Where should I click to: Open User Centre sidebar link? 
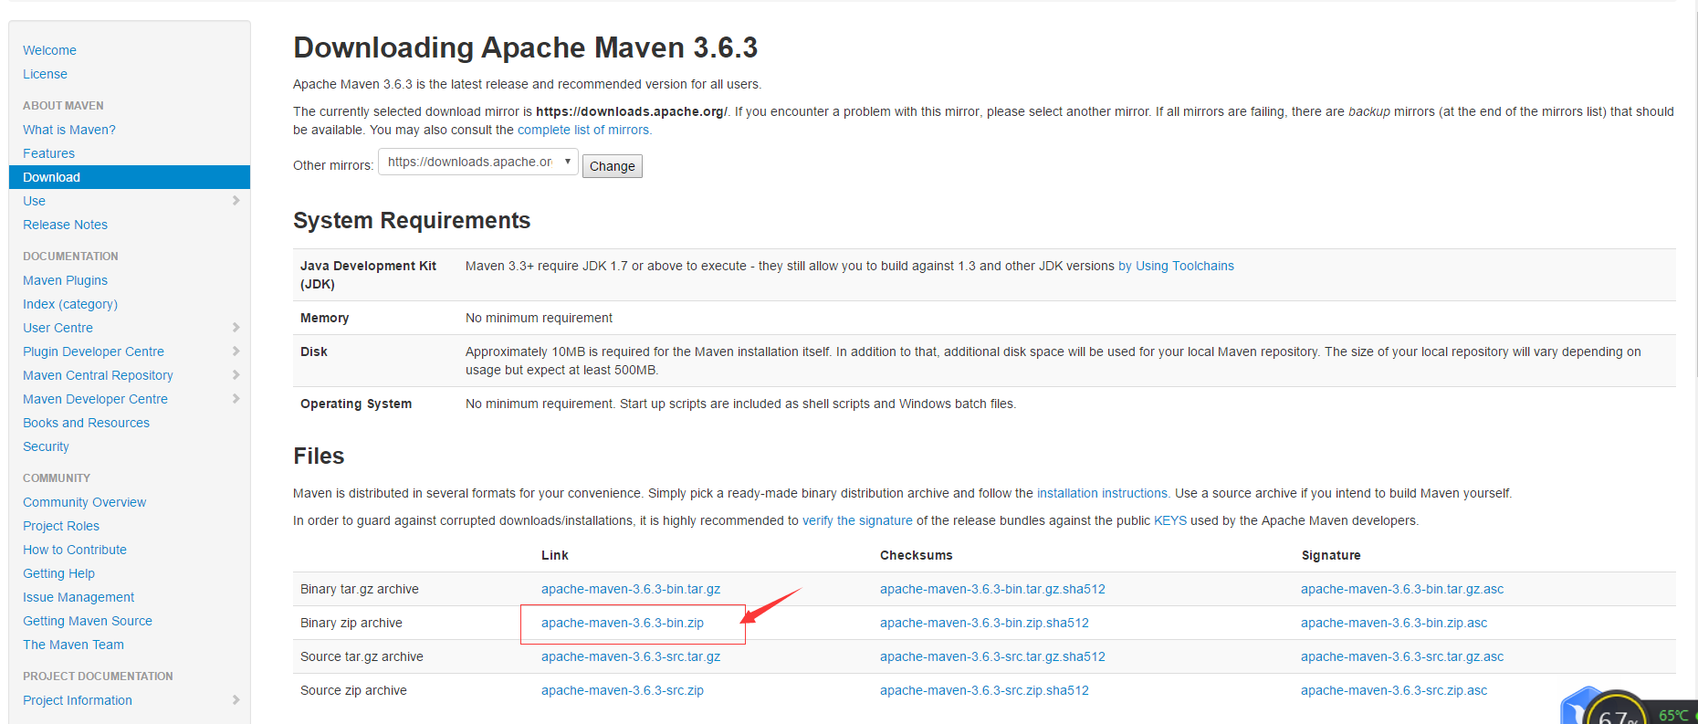(x=58, y=328)
